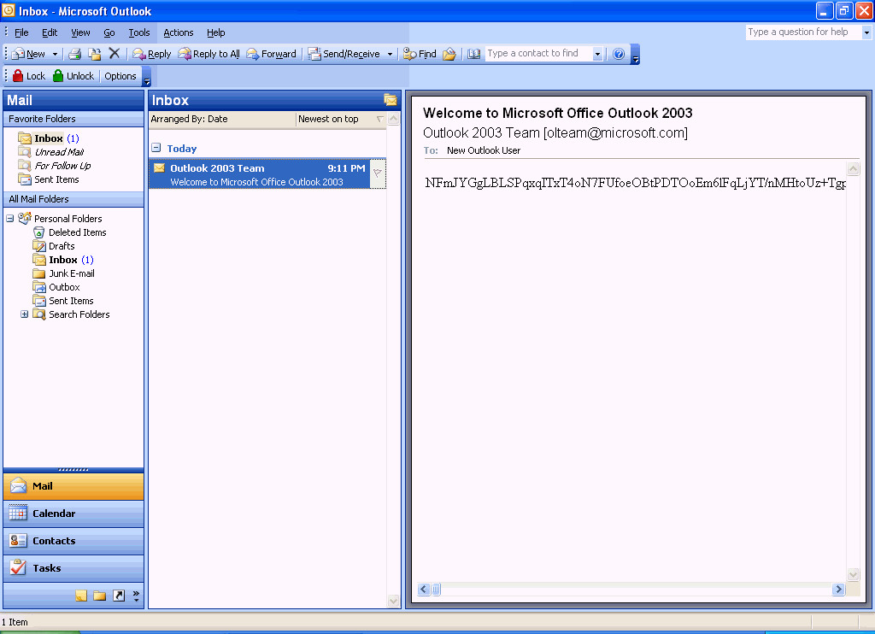Image resolution: width=875 pixels, height=634 pixels.
Task: Click the Type a question for help box
Action: 803,32
